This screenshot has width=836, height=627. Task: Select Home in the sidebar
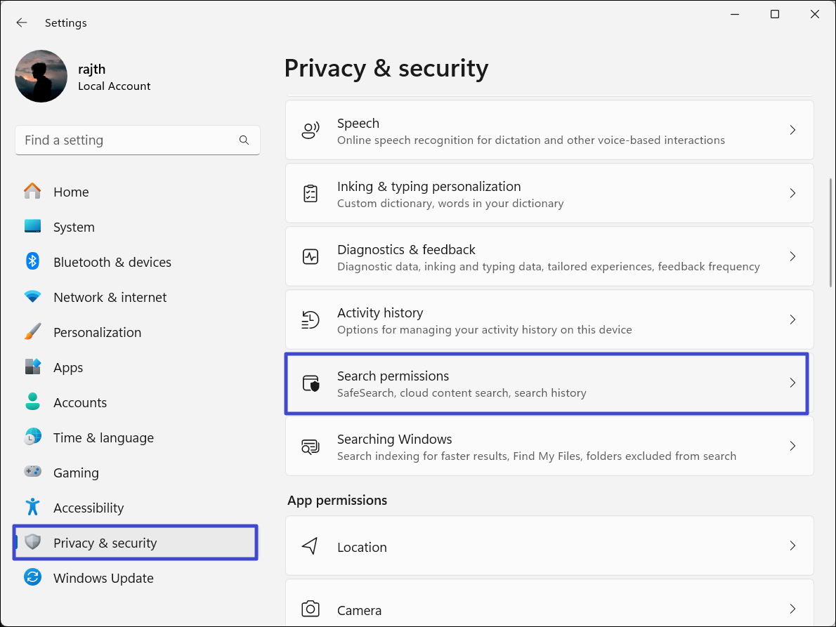click(x=71, y=192)
